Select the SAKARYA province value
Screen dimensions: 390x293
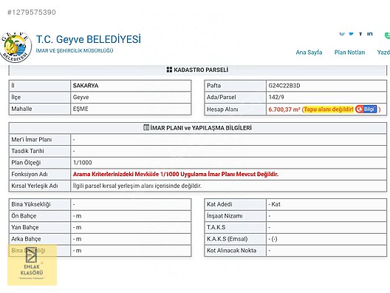coord(86,86)
